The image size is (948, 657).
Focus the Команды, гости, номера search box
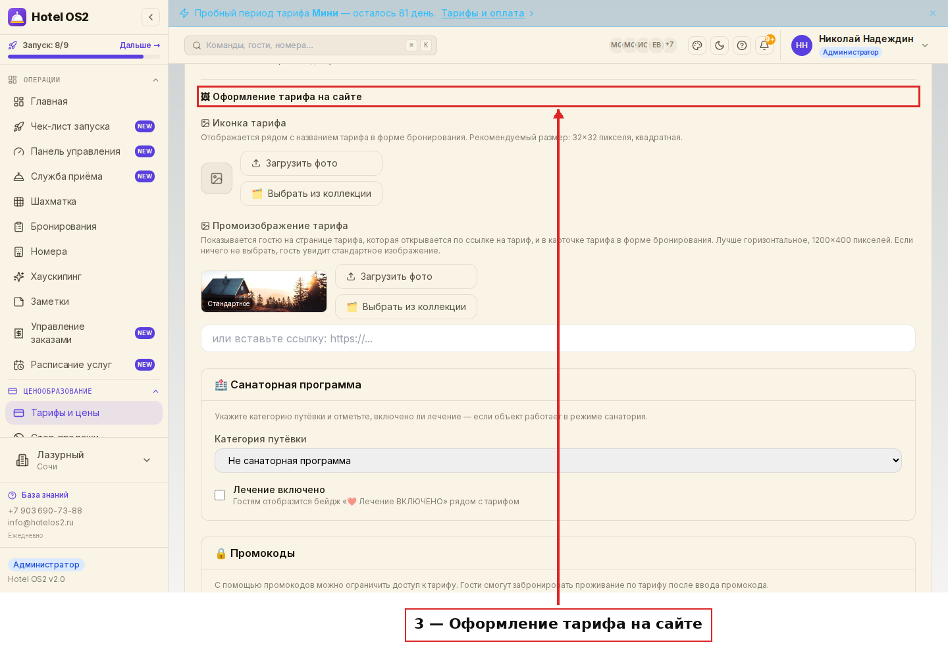[311, 45]
